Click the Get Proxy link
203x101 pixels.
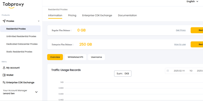click(181, 30)
